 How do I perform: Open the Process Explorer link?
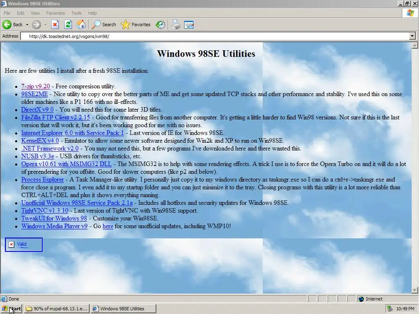[43, 179]
